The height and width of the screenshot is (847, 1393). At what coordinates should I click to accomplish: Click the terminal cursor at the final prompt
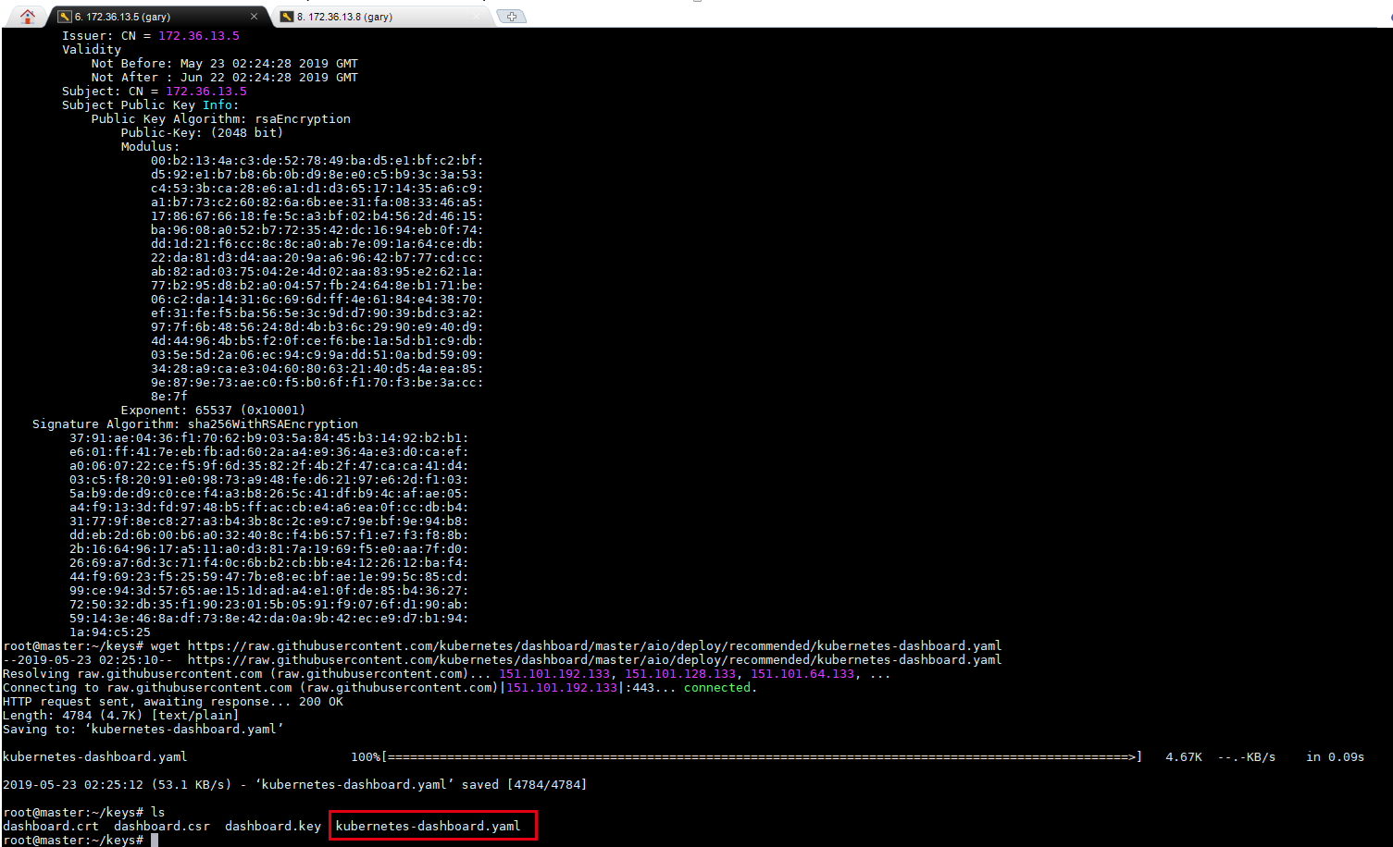[x=155, y=840]
